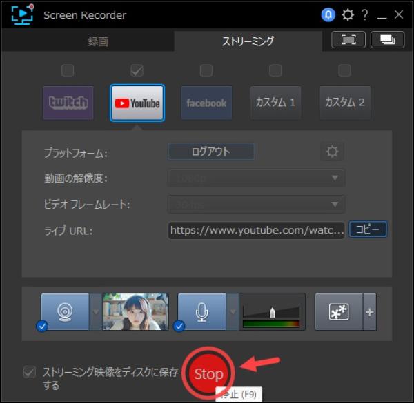The image size is (414, 403).
Task: Enable the カスタム 1 checkbox
Action: click(275, 71)
